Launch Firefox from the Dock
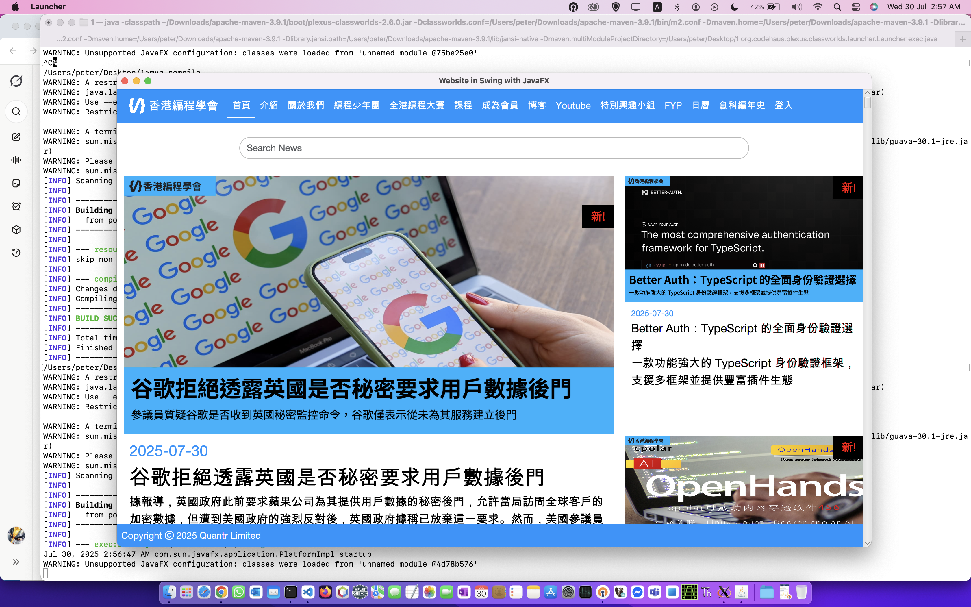This screenshot has height=607, width=971. (x=325, y=592)
